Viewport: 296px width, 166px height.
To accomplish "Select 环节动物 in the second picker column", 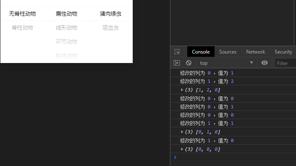I will coord(67,42).
